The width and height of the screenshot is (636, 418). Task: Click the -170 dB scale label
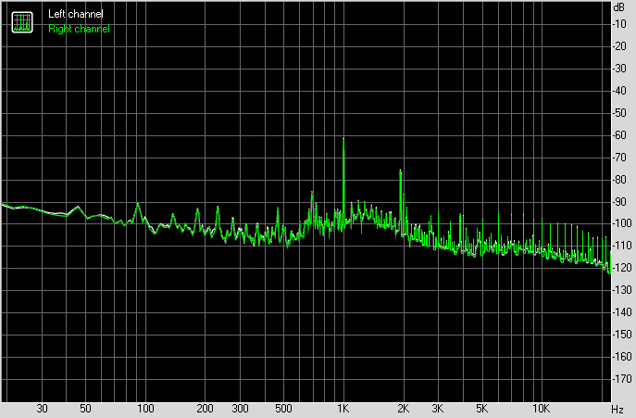pyautogui.click(x=621, y=379)
